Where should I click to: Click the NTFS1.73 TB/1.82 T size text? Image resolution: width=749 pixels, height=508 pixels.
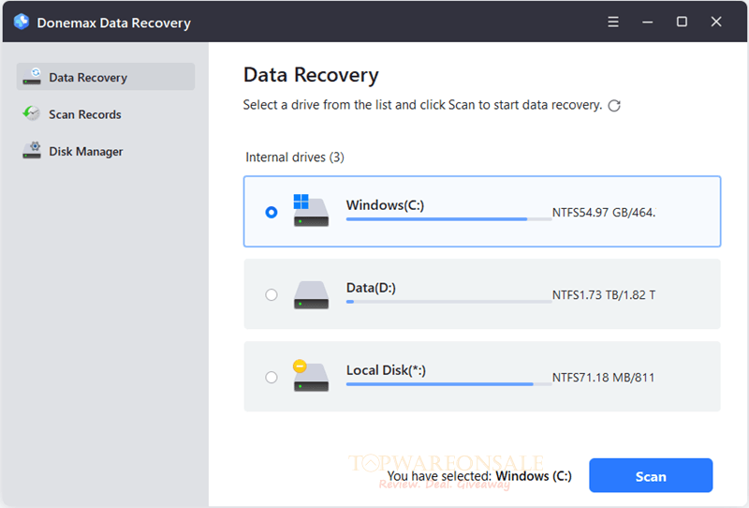tap(604, 295)
